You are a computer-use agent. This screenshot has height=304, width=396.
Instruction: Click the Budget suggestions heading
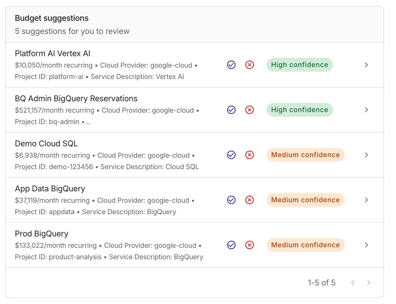[52, 18]
